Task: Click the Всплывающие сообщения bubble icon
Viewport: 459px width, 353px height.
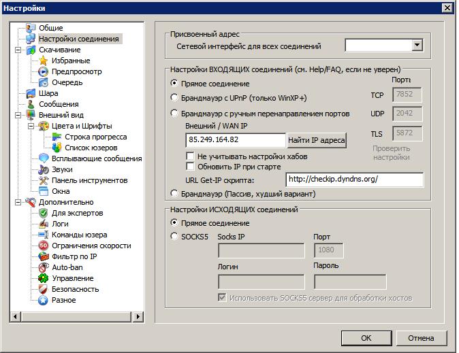Action: point(44,158)
